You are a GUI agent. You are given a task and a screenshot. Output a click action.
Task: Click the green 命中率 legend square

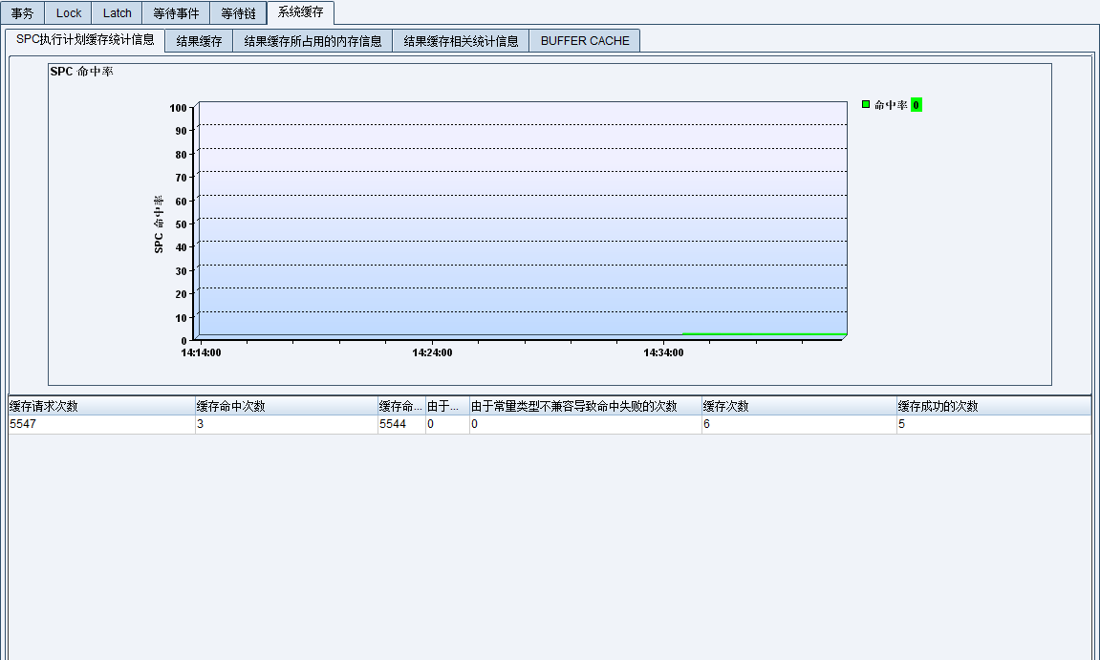[x=866, y=104]
